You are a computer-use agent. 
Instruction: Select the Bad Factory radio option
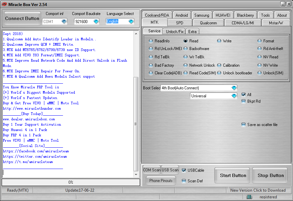151,65
